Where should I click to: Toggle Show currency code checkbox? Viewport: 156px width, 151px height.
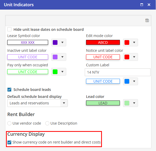(x=10, y=142)
